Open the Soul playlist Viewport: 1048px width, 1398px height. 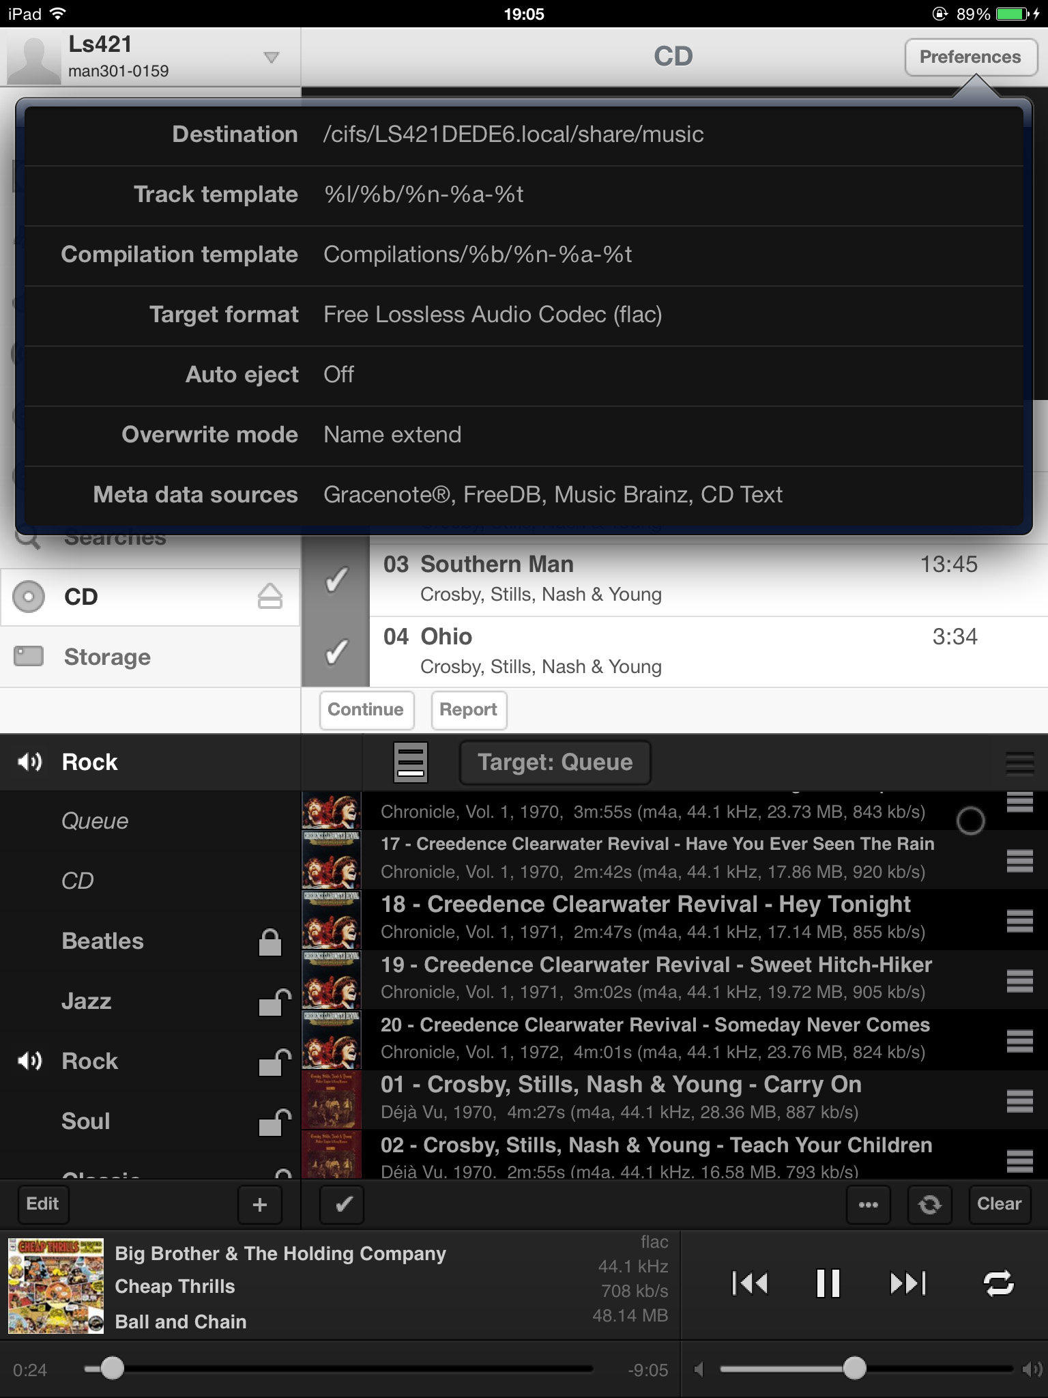[86, 1122]
